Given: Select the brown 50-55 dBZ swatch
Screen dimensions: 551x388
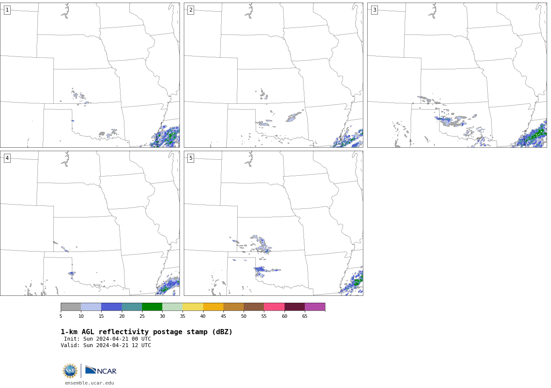Looking at the screenshot, I should click(254, 307).
